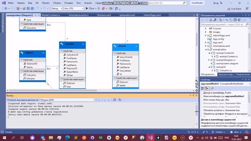
Task: Click the Start Without Debugging outline arrow
Action: tap(99, 9)
